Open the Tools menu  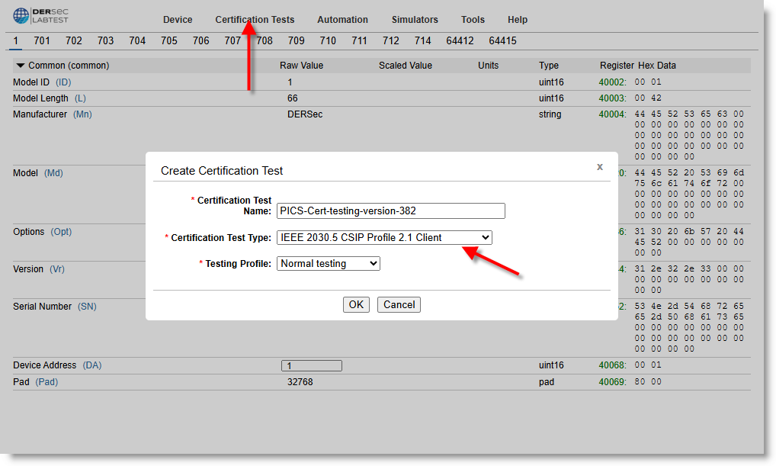(473, 20)
